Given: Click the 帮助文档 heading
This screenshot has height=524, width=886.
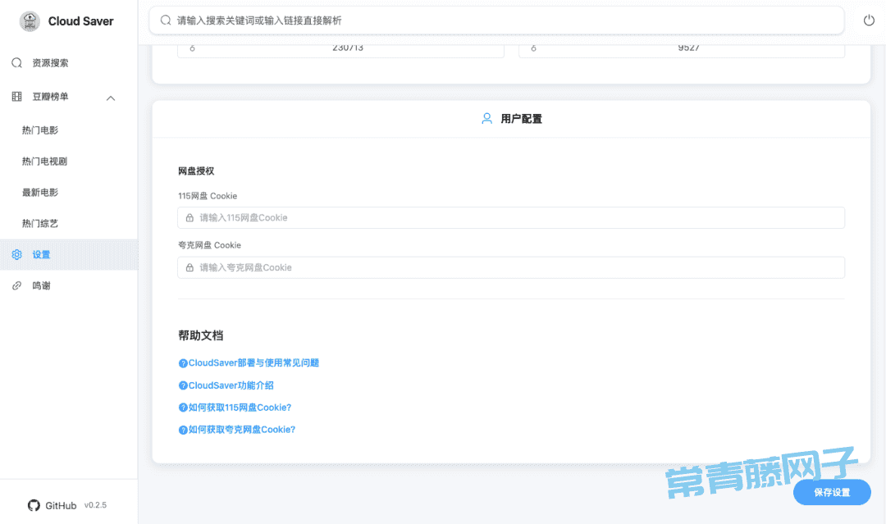Looking at the screenshot, I should (x=201, y=335).
